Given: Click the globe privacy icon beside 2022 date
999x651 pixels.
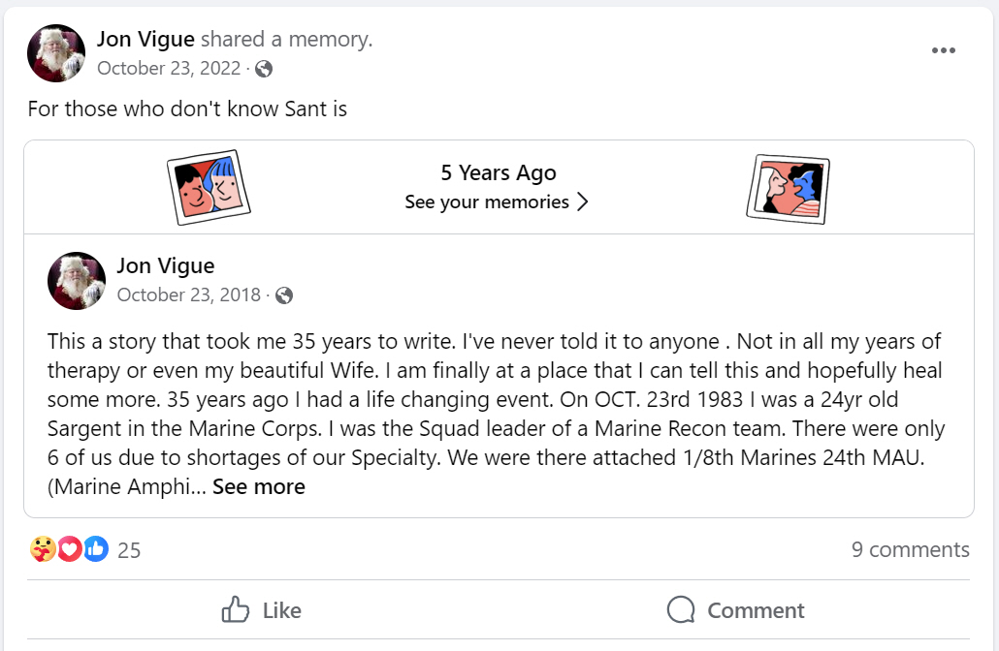Looking at the screenshot, I should [x=264, y=69].
